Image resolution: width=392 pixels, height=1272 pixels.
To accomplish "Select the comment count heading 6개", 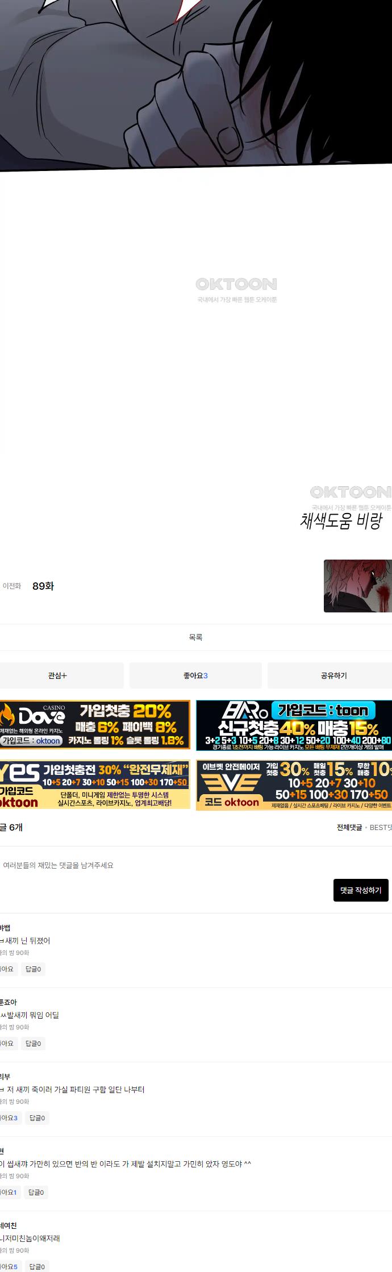I will click(x=16, y=827).
